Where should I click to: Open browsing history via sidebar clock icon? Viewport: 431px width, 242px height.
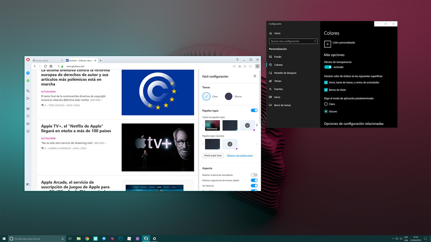click(28, 131)
